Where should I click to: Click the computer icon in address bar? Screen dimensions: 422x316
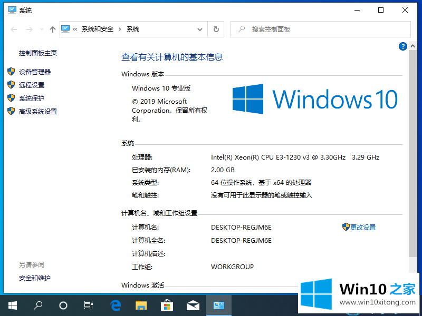(65, 29)
